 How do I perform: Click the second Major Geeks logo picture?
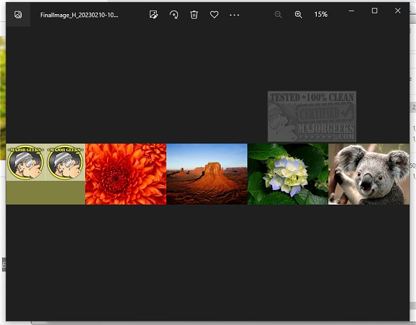(x=65, y=162)
